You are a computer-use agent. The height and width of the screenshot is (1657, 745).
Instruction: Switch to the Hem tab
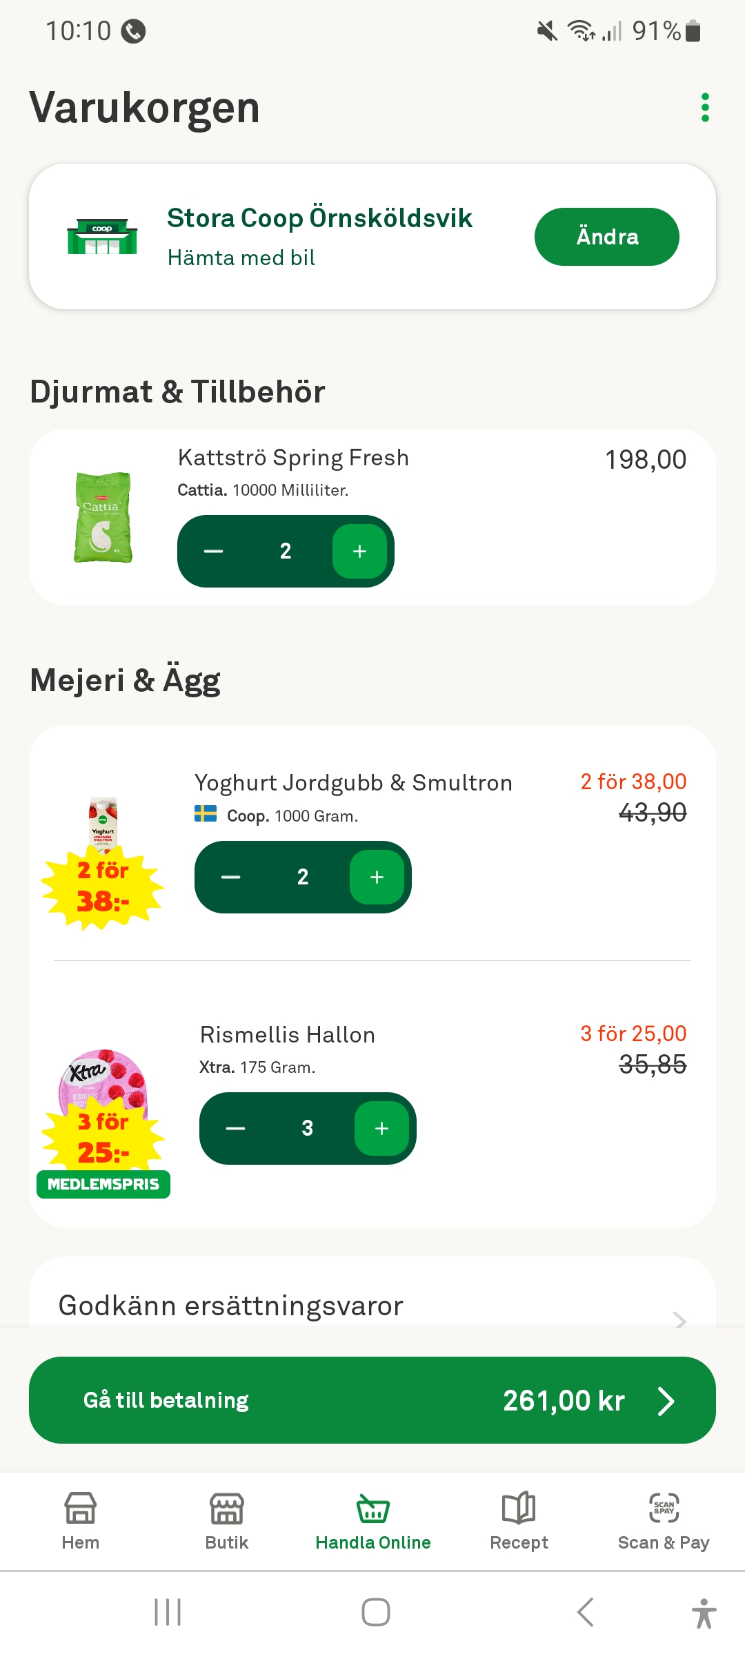(x=81, y=1522)
